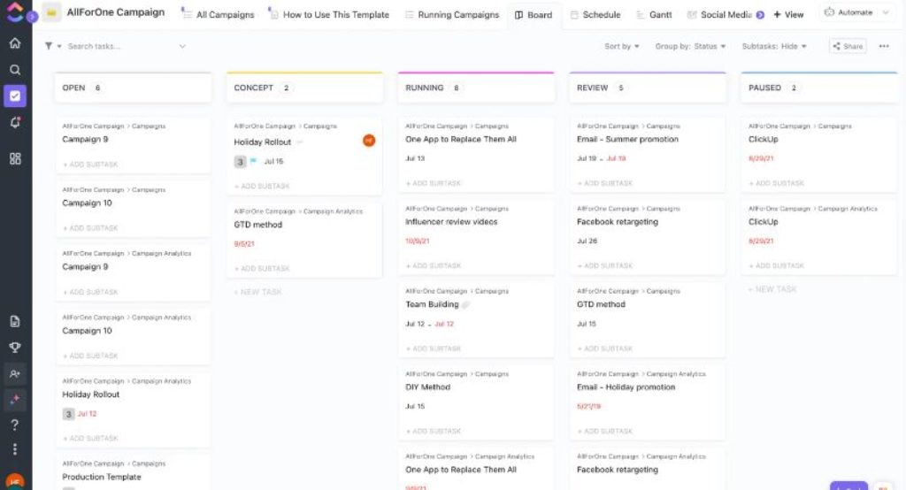Open the top-right three-dot options menu

[x=884, y=46]
